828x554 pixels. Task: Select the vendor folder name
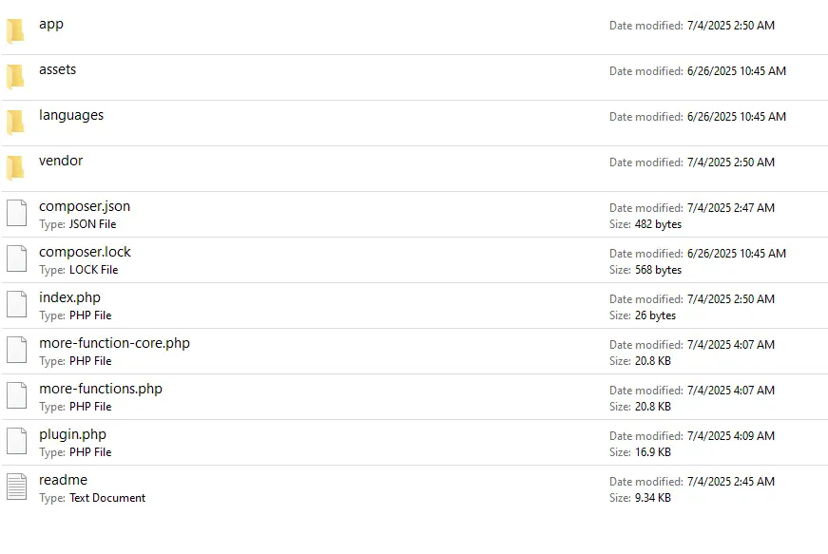point(61,161)
